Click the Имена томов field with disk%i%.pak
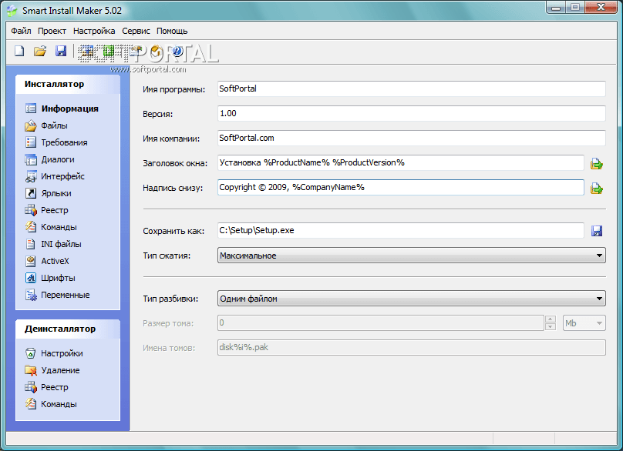The height and width of the screenshot is (451, 623). coord(411,347)
